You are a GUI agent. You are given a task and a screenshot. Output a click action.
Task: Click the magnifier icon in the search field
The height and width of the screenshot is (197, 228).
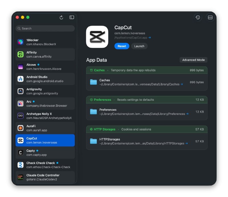[x=19, y=28]
